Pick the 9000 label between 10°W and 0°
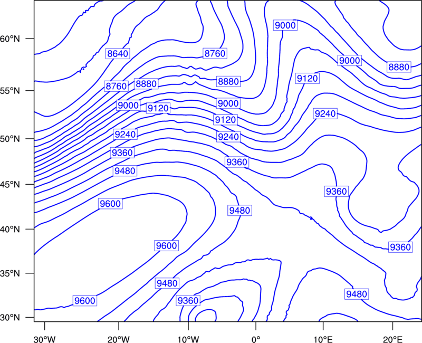 click(x=228, y=103)
